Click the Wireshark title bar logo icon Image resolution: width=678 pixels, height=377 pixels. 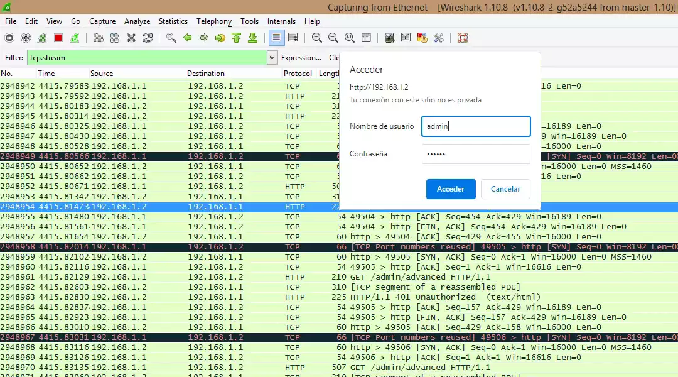coord(6,6)
